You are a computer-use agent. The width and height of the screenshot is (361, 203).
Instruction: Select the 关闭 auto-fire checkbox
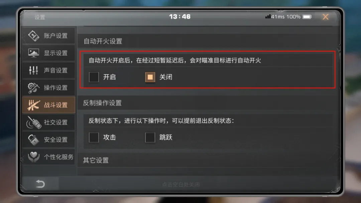pyautogui.click(x=150, y=77)
